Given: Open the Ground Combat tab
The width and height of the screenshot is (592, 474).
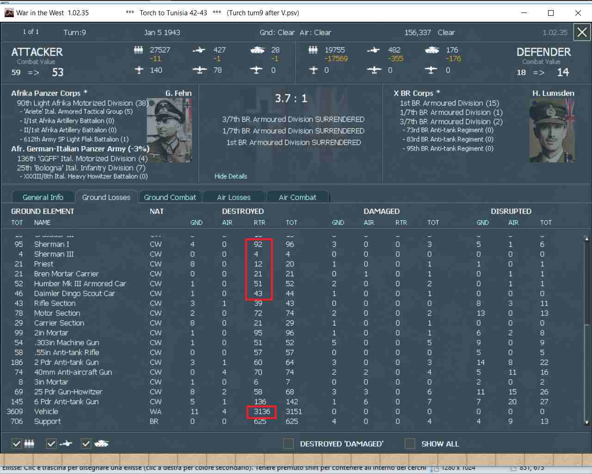Looking at the screenshot, I should coord(170,197).
